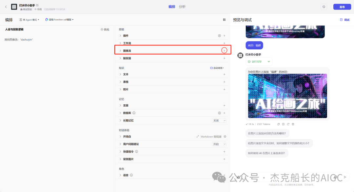Expand the 变量 section
The height and width of the screenshot is (192, 354).
[x=120, y=105]
